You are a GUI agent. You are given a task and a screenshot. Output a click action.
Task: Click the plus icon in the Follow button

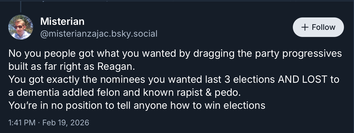point(304,27)
